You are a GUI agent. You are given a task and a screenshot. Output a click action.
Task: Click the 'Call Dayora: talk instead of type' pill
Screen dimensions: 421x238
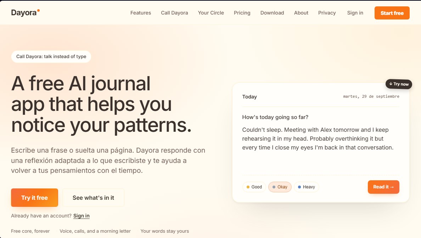click(x=51, y=57)
